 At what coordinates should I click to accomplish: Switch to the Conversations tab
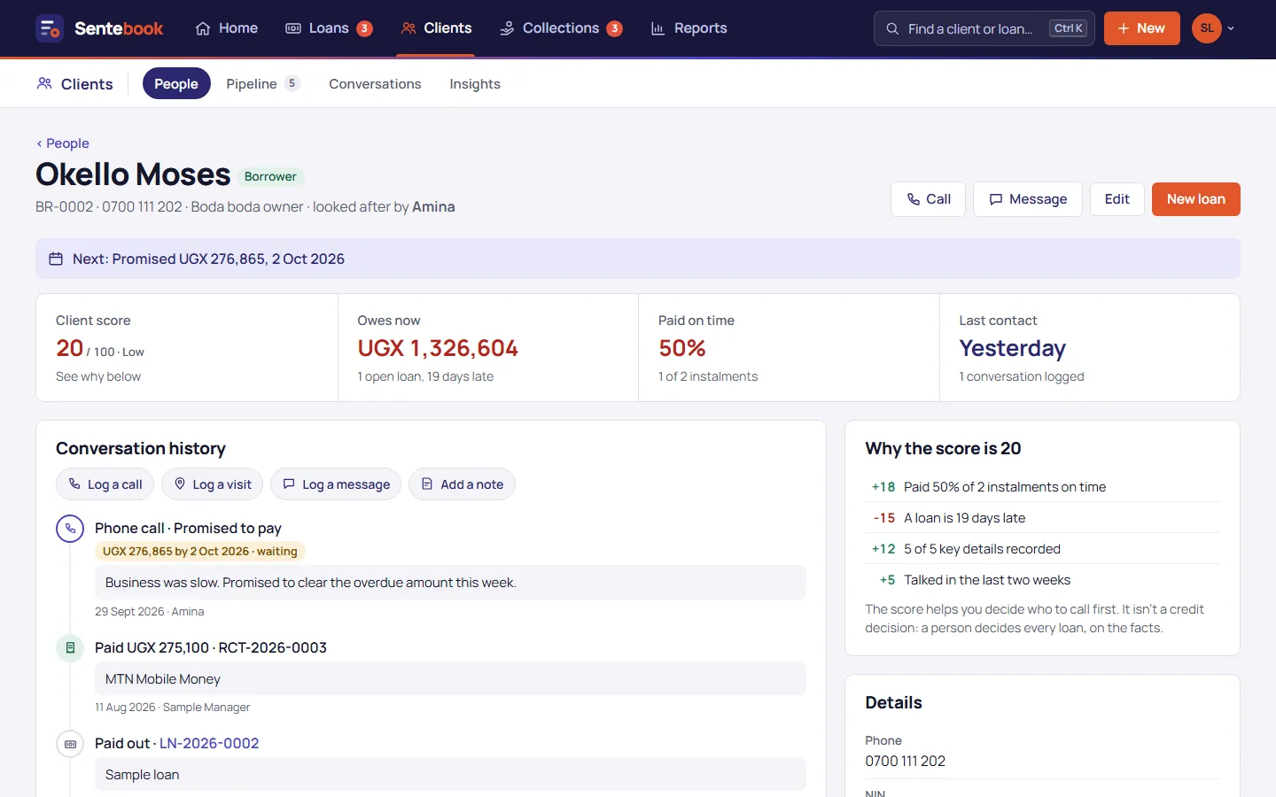(x=375, y=83)
